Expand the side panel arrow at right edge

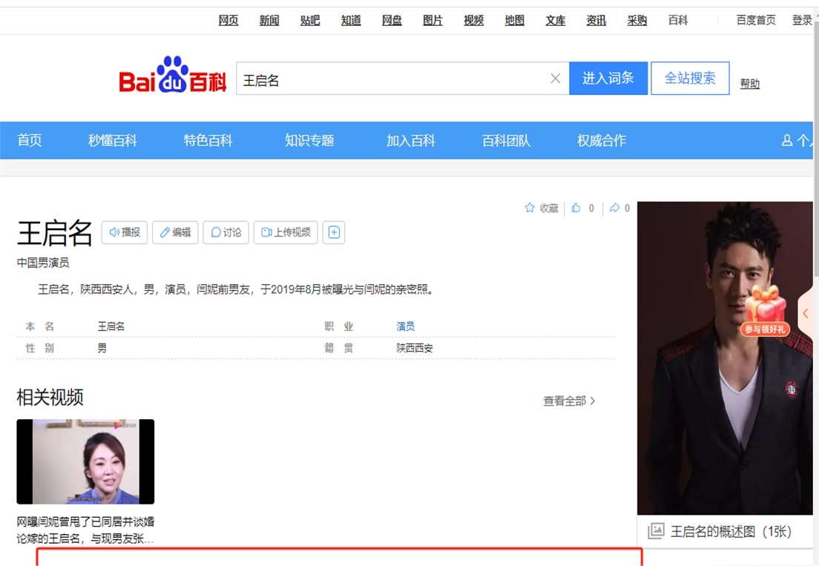[x=806, y=313]
